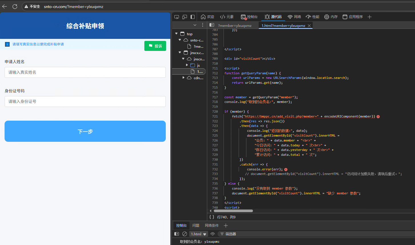Select the ?me... file in the tree
The width and height of the screenshot is (415, 245).
[195, 46]
